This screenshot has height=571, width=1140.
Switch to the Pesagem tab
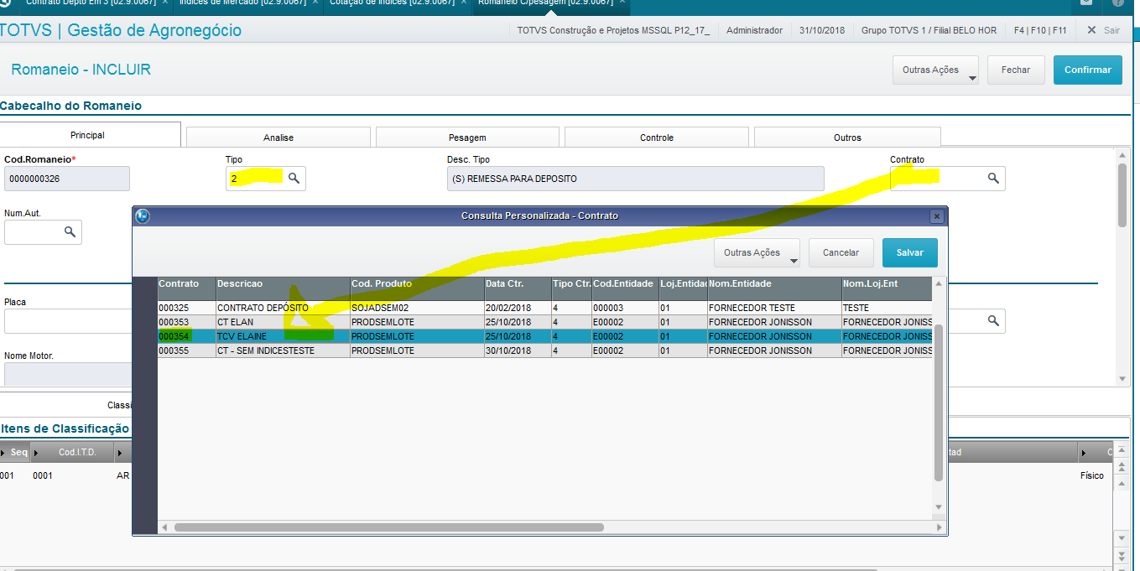click(467, 138)
